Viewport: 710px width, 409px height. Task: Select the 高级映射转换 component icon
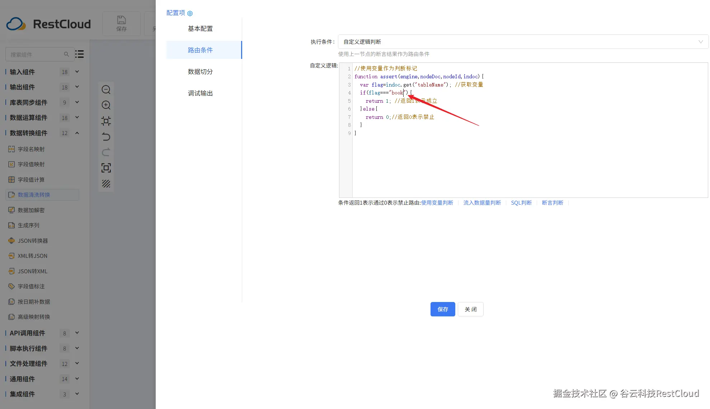pos(11,317)
